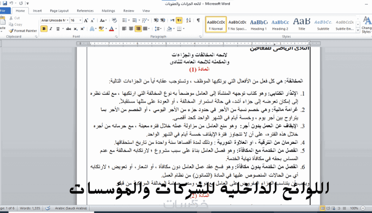
Task: Switch to the Page Layout tab
Action: click(59, 11)
